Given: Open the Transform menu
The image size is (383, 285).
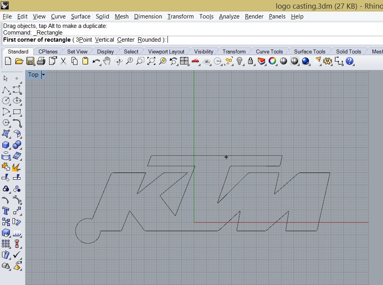Looking at the screenshot, I should coord(180,17).
